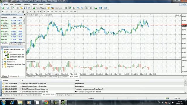Open the Файл menu
Viewport: 187px width, 105px height.
pyautogui.click(x=6, y=5)
